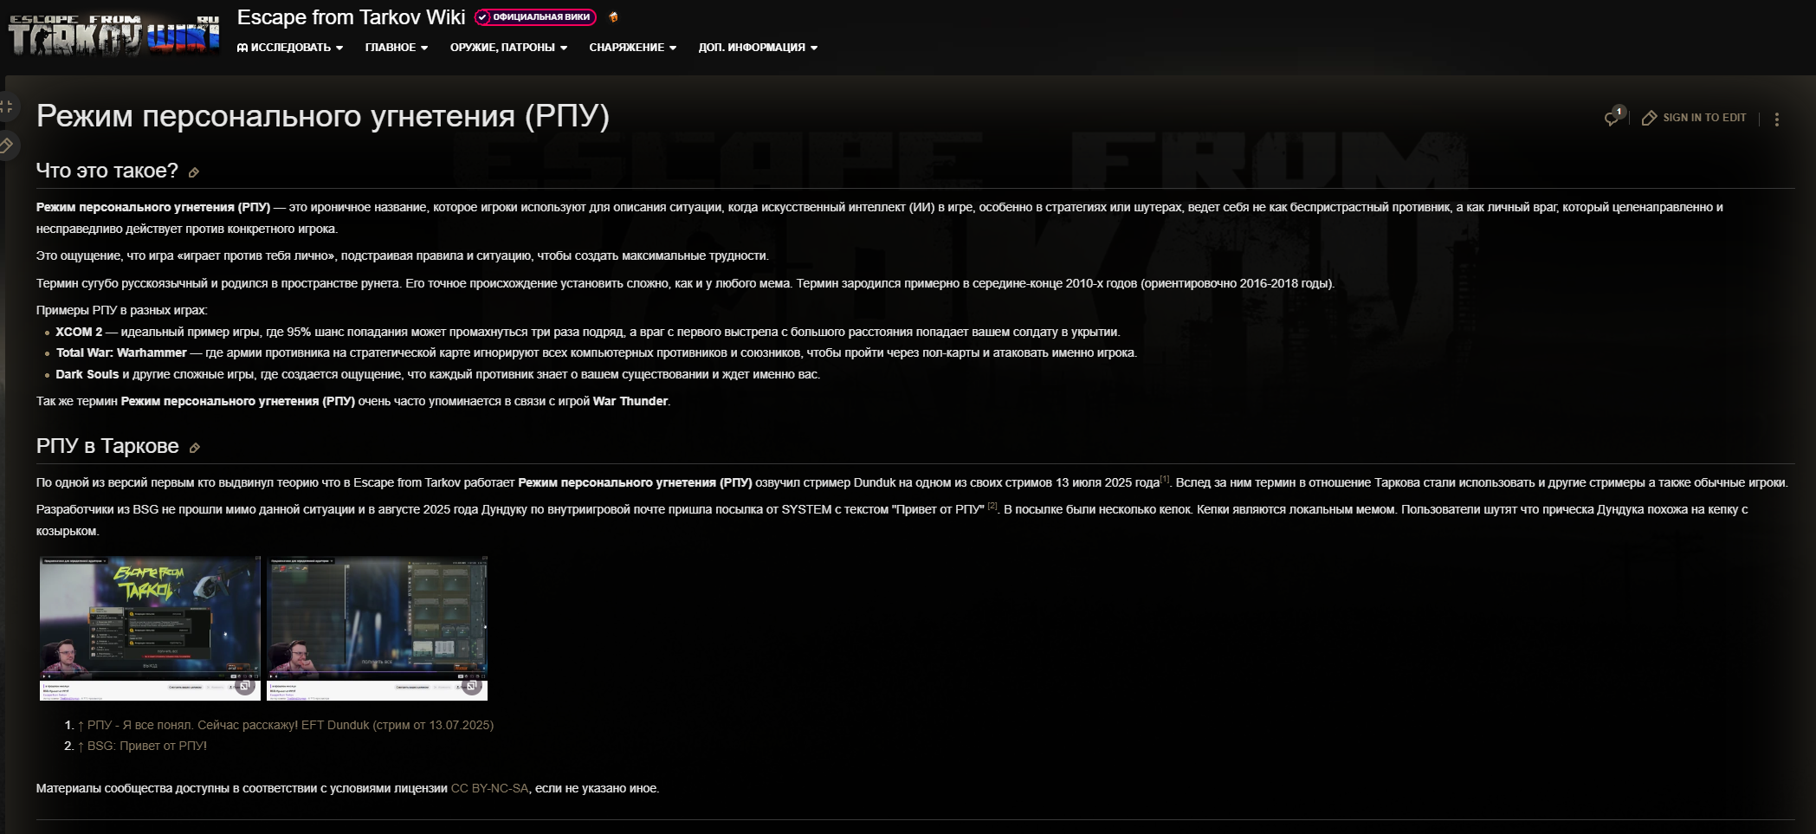Click the heading "Что это такое?"
Screen dimensions: 1816x834
click(x=107, y=171)
